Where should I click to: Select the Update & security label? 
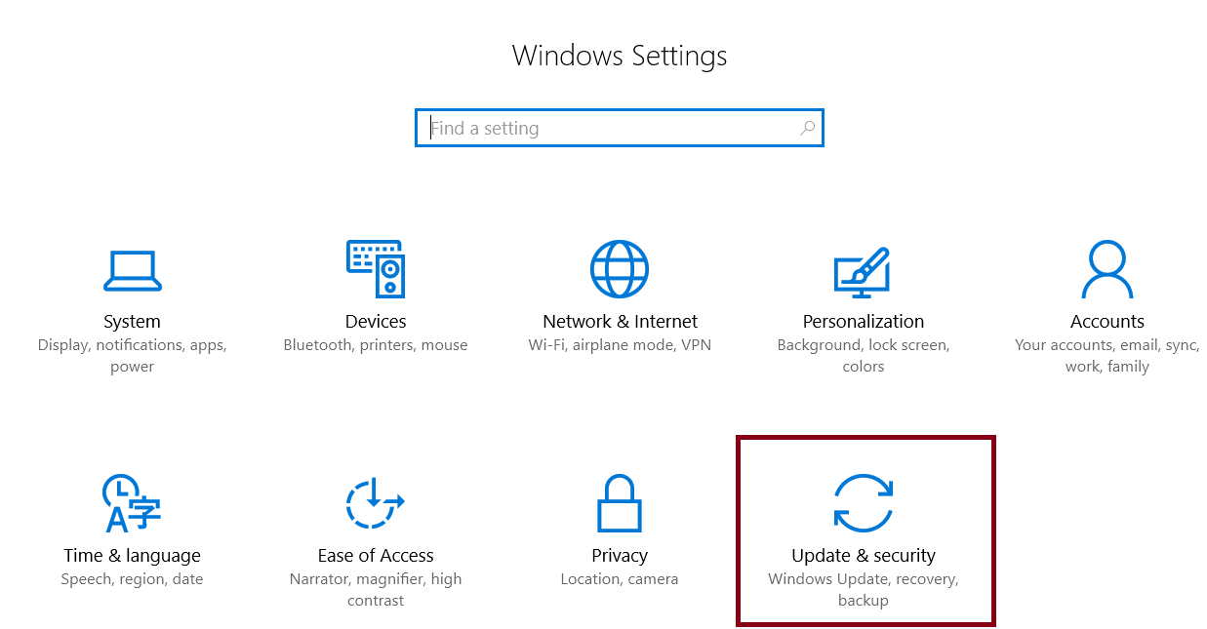pos(864,556)
